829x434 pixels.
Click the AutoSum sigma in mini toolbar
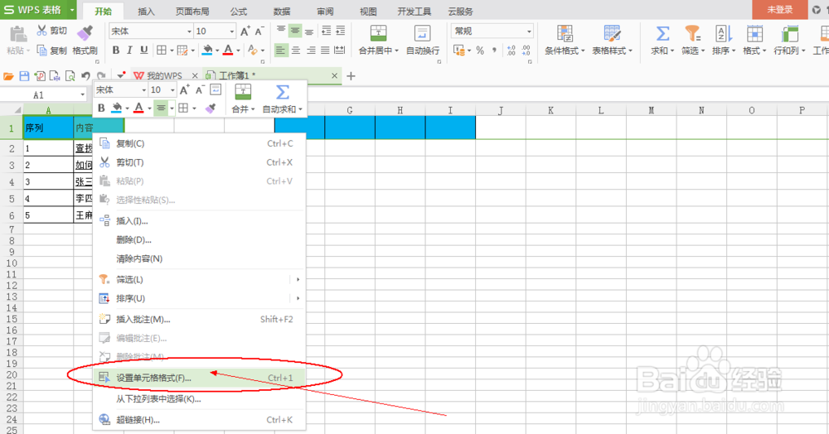283,93
